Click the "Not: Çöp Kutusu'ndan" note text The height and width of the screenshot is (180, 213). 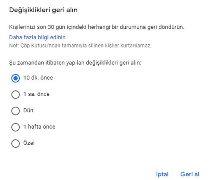pyautogui.click(x=80, y=46)
